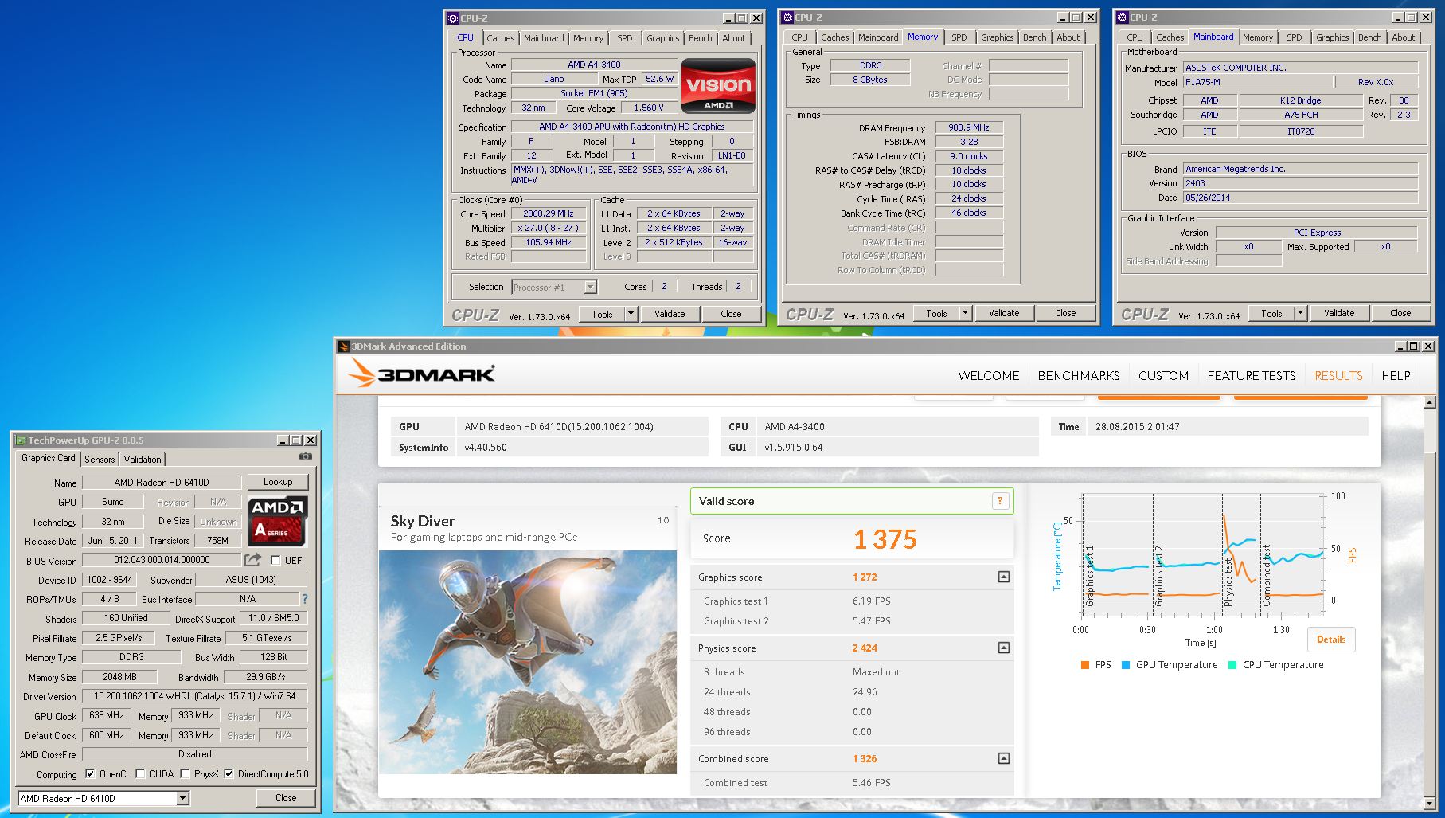Click the AMD Vision logo in CPU-Z
The image size is (1445, 818).
coord(718,86)
